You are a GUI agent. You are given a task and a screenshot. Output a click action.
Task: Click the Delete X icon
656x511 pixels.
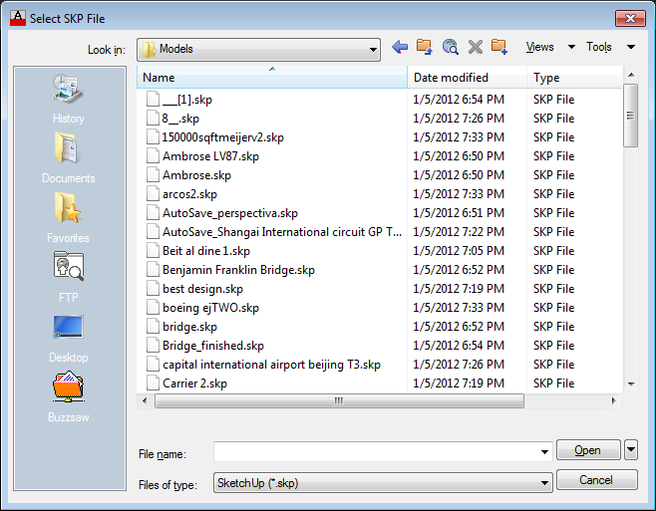coord(476,47)
